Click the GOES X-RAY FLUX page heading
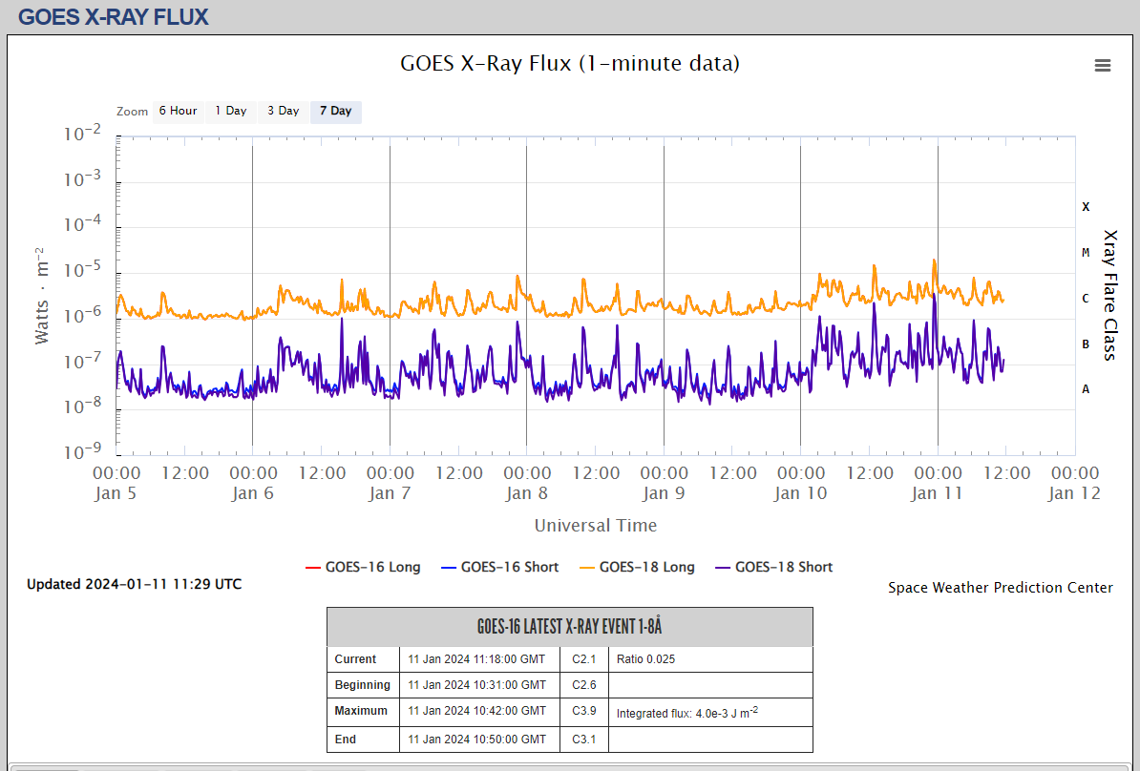This screenshot has width=1140, height=771. point(113,17)
